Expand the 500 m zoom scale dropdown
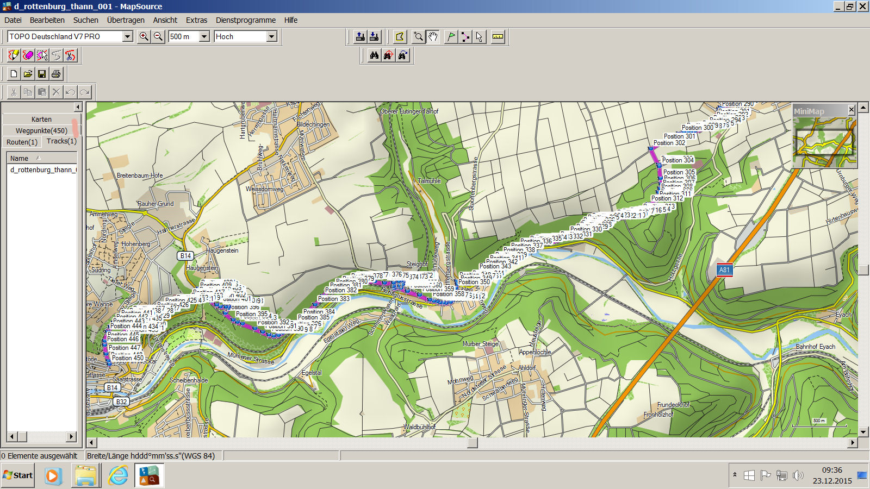Screen dimensions: 870x489 point(204,36)
